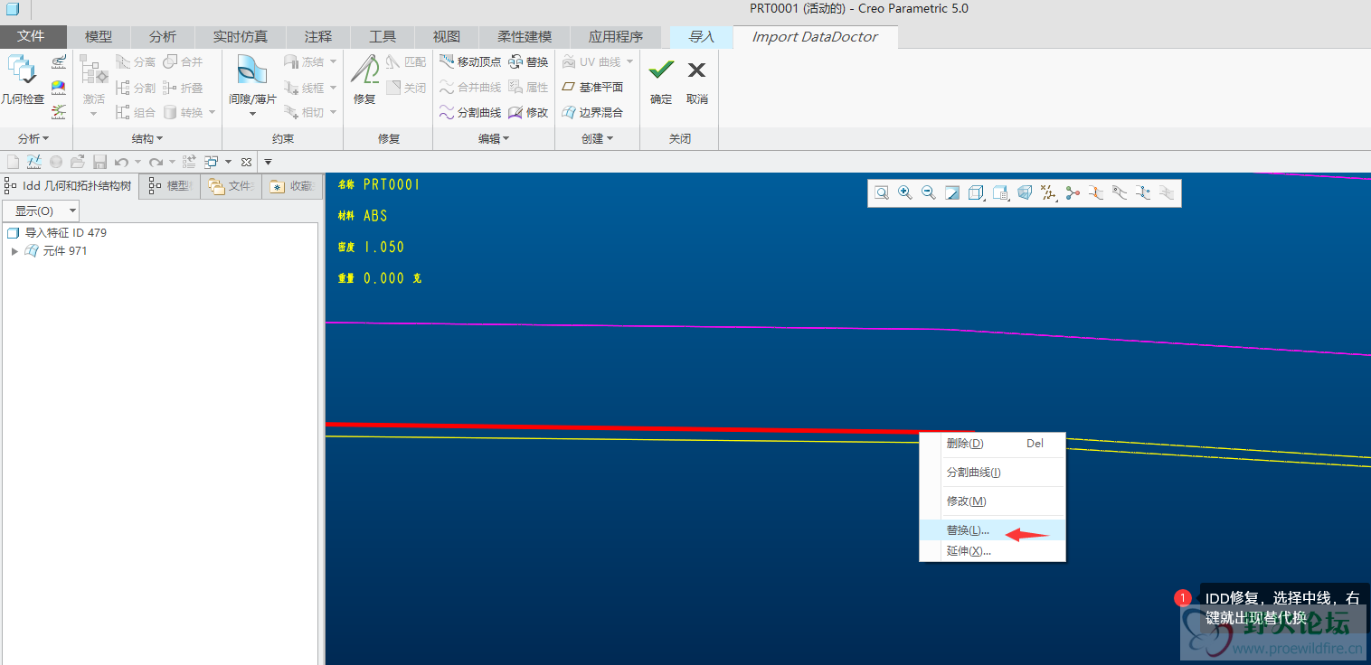The width and height of the screenshot is (1371, 665).
Task: Expand the 创建 group dropdown
Action: (598, 139)
